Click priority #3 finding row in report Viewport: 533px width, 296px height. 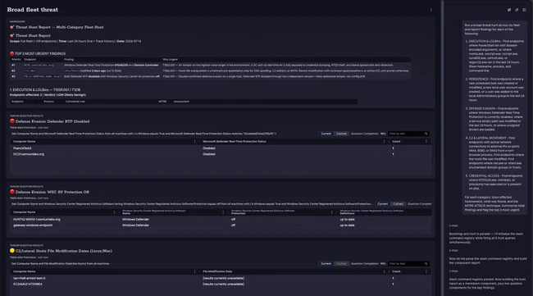point(210,77)
